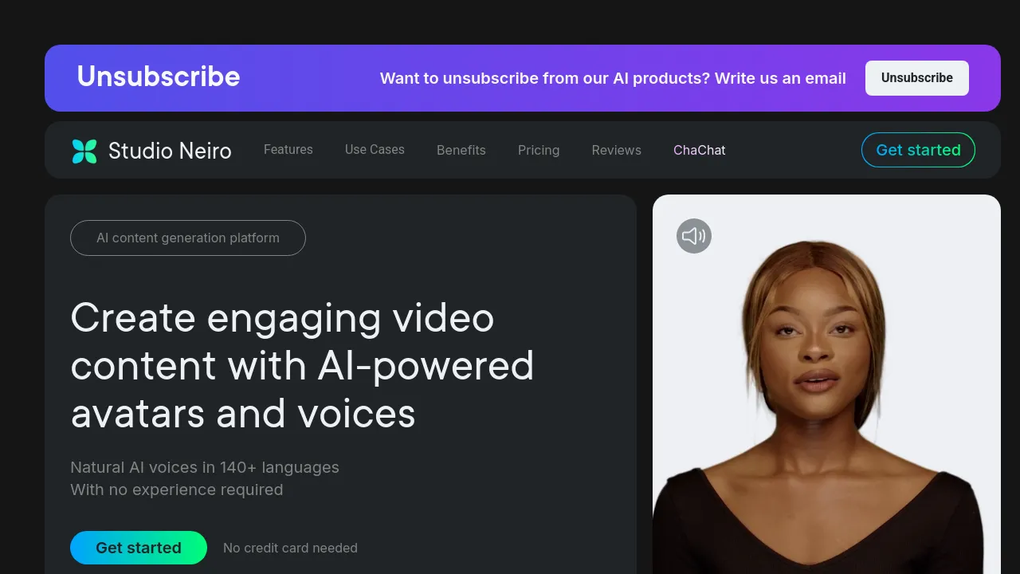Viewport: 1020px width, 574px height.
Task: Click the 'Natural AI voices in 140+ languages' line
Action: (205, 467)
